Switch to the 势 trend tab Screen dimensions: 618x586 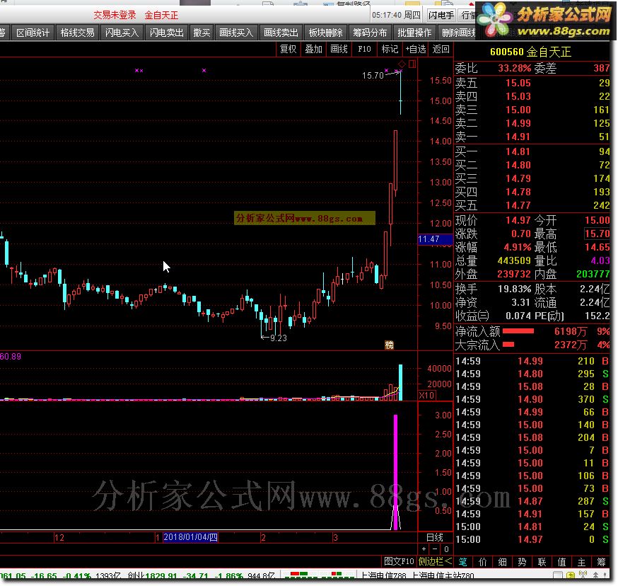point(522,561)
